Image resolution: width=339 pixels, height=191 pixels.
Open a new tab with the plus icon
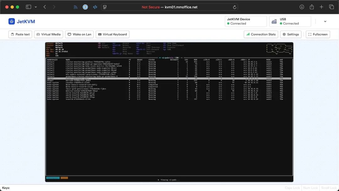(x=321, y=7)
